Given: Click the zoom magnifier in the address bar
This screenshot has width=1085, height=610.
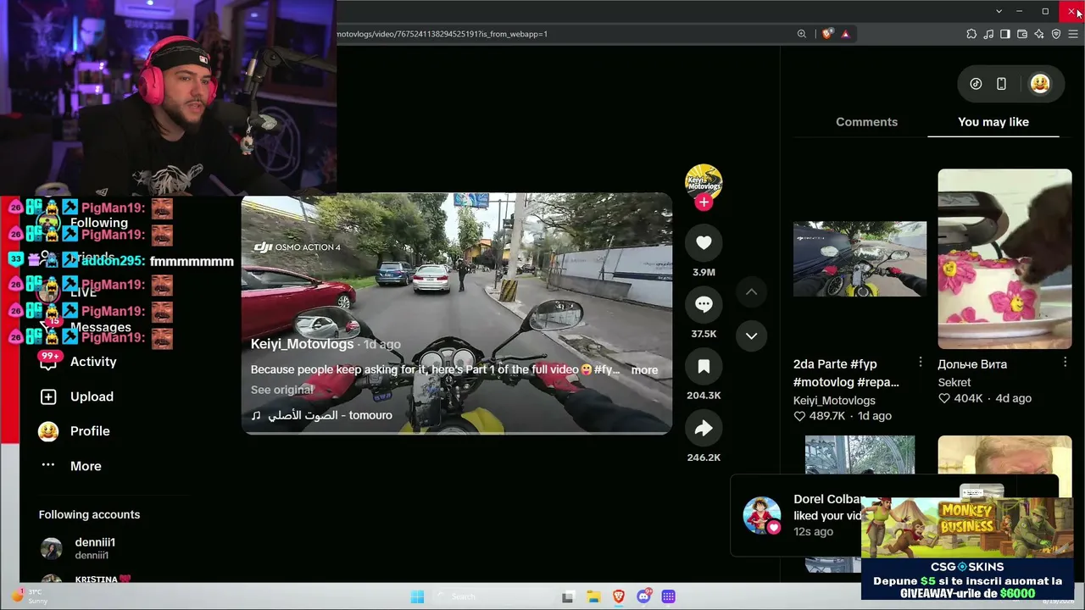Looking at the screenshot, I should tap(802, 34).
